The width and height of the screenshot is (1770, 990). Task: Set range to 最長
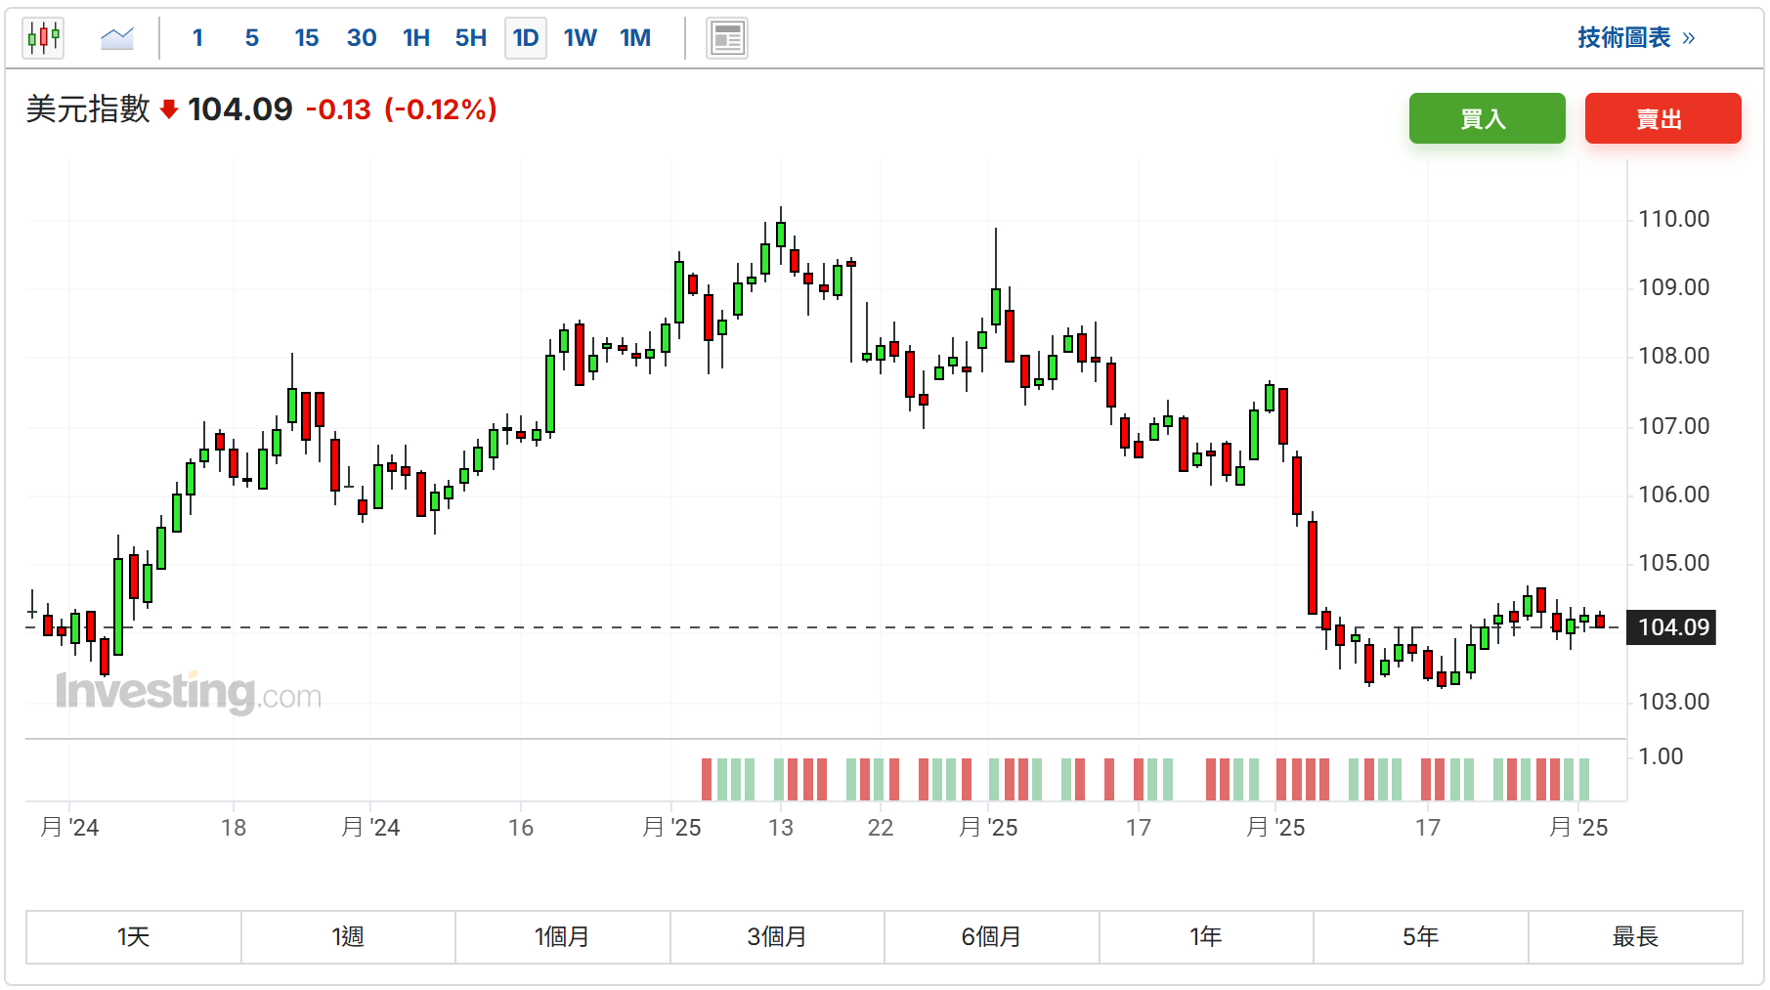click(1635, 937)
